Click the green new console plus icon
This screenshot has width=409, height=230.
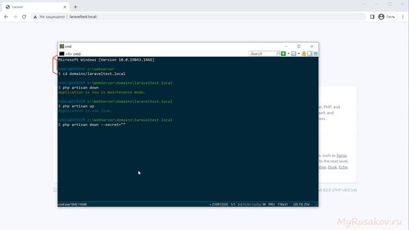283,54
